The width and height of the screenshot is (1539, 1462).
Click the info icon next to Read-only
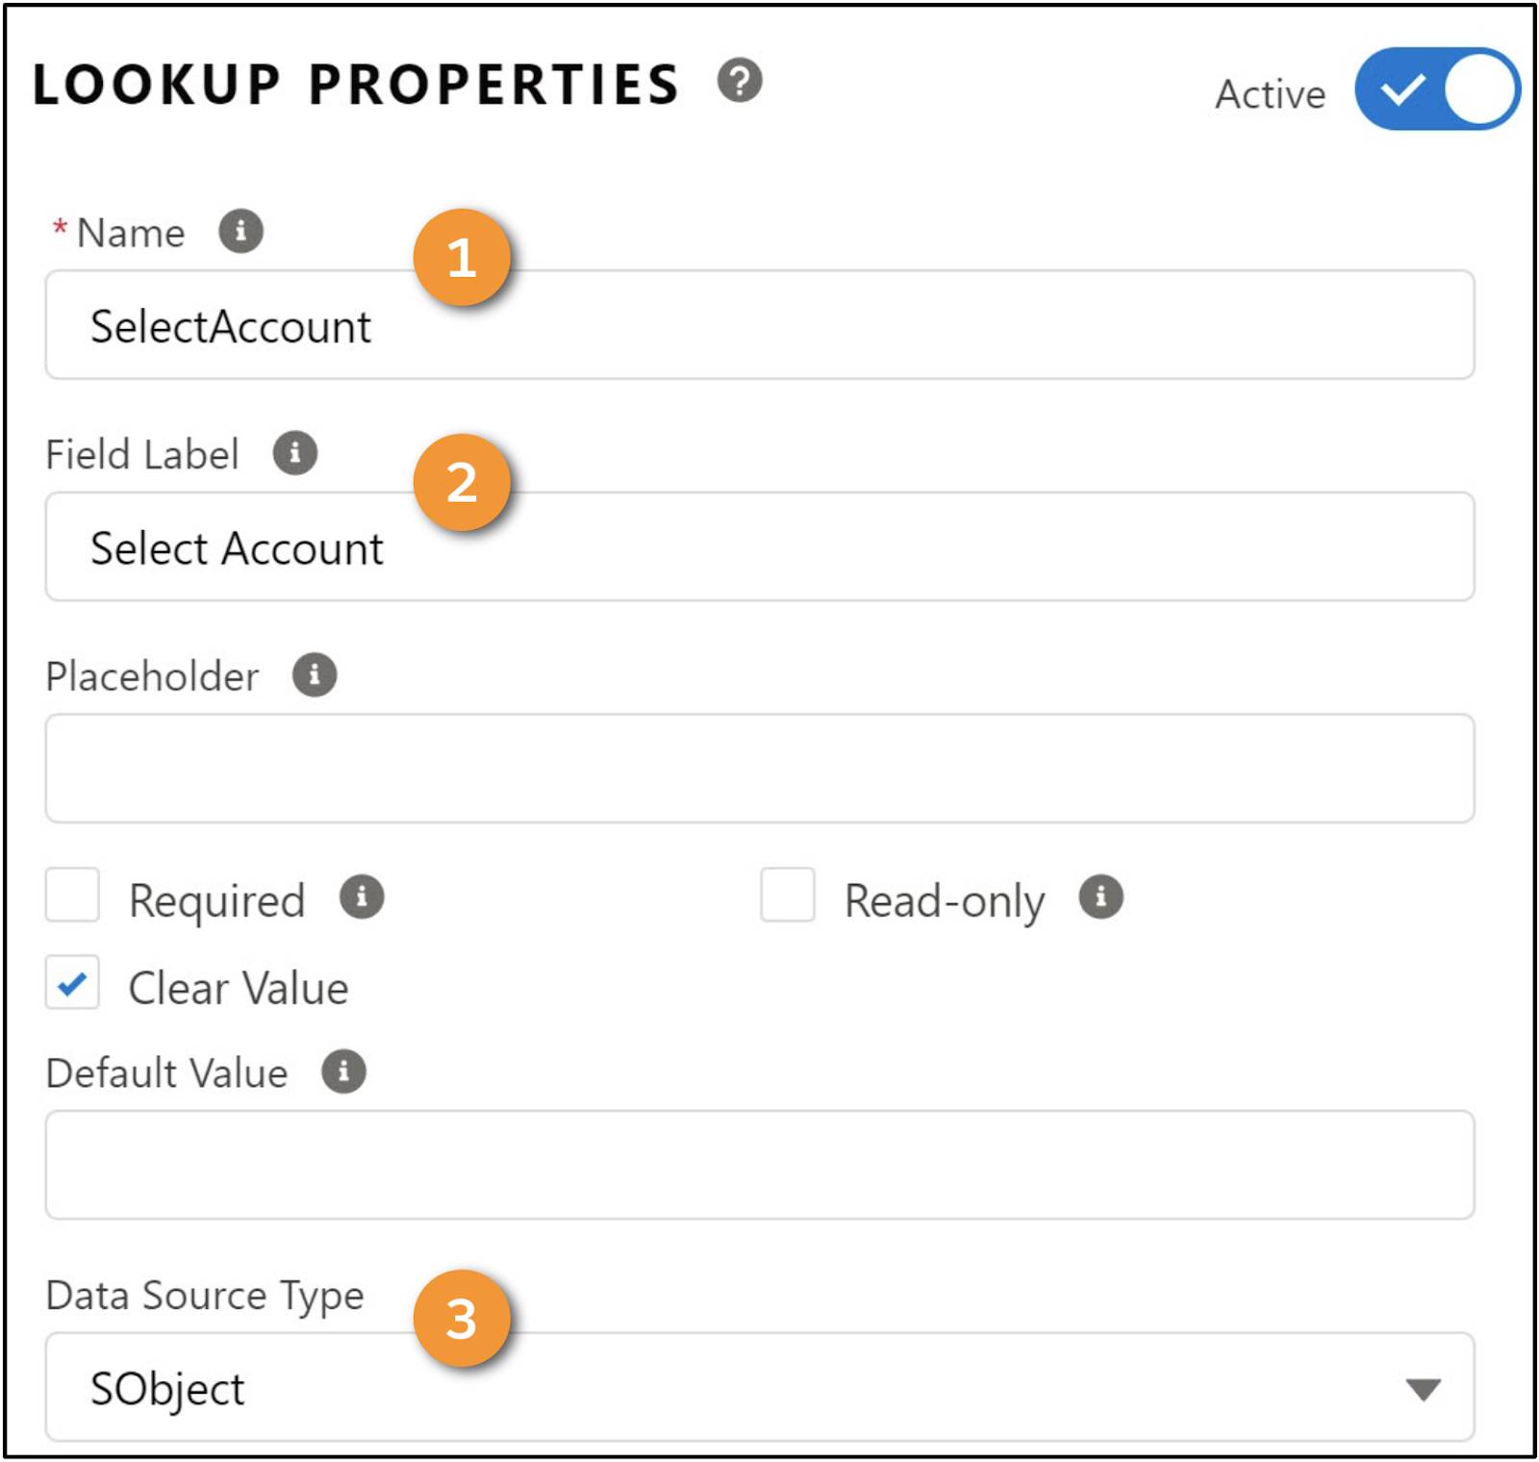(x=1100, y=897)
